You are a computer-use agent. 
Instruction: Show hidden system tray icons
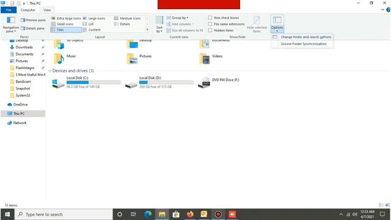tap(341, 215)
